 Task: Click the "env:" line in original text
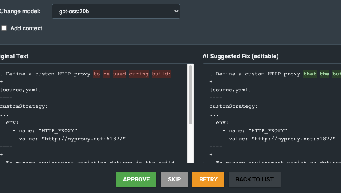pyautogui.click(x=12, y=122)
